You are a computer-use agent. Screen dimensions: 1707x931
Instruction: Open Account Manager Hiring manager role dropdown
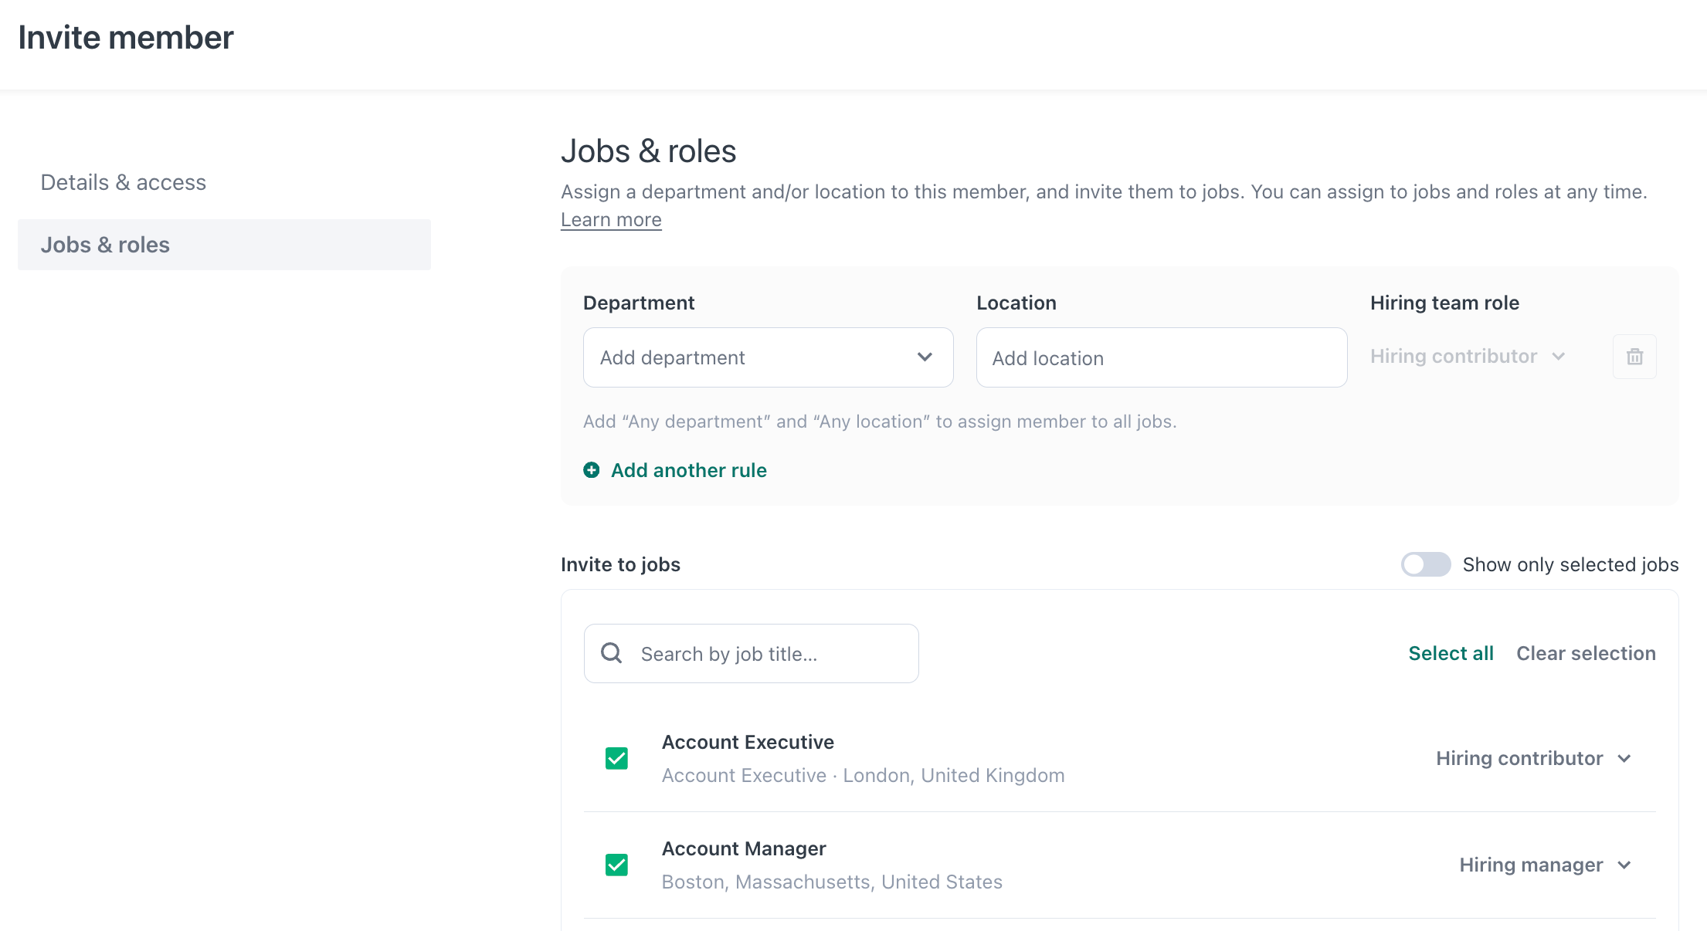point(1545,865)
